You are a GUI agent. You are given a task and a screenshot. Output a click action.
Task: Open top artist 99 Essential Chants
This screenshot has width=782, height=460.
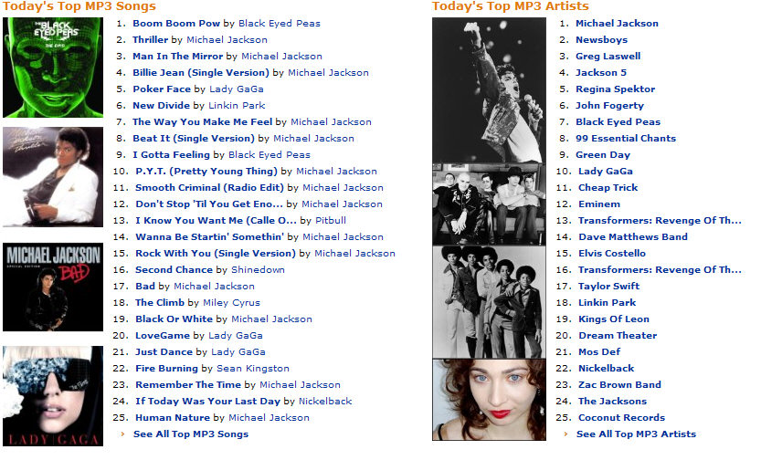click(x=626, y=139)
